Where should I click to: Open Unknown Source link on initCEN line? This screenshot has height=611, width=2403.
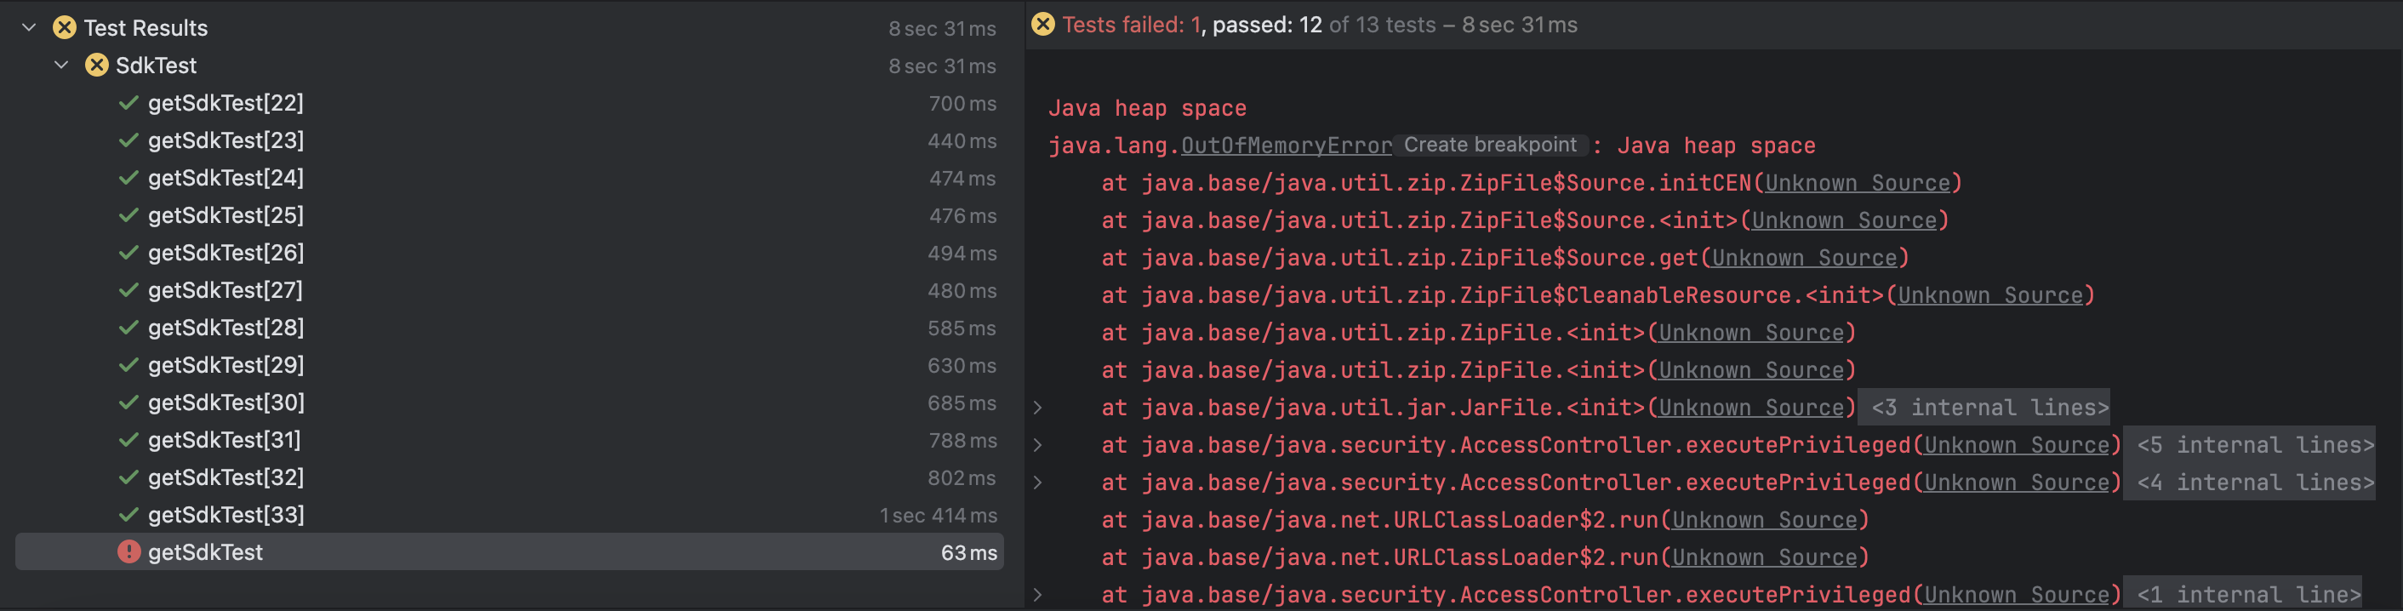(x=1857, y=184)
